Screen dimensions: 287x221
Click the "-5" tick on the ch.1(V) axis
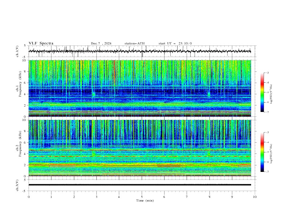[x=24, y=57]
